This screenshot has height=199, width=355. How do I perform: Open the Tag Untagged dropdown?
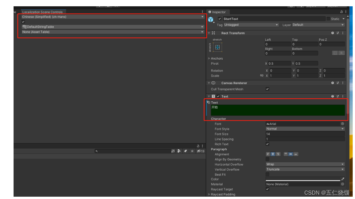tap(251, 25)
